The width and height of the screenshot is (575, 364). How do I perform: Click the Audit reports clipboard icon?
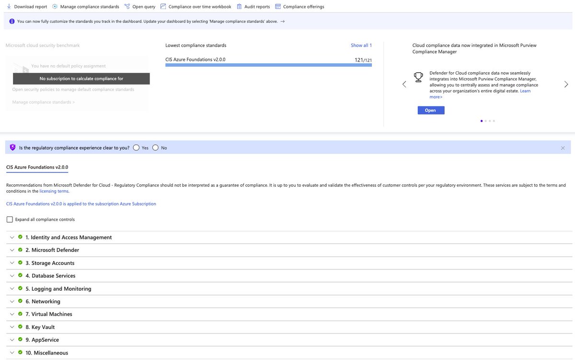coord(240,7)
